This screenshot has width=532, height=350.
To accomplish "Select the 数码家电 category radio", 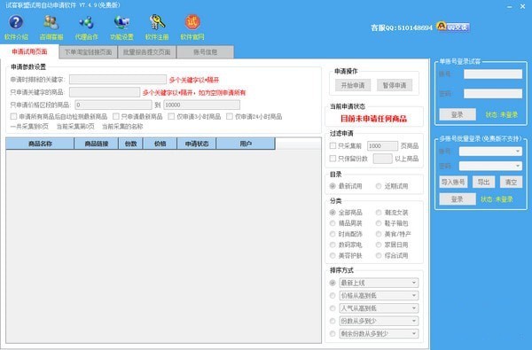I will point(332,245).
